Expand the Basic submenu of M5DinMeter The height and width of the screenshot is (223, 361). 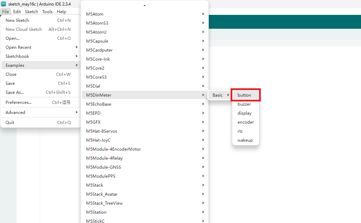[220, 95]
